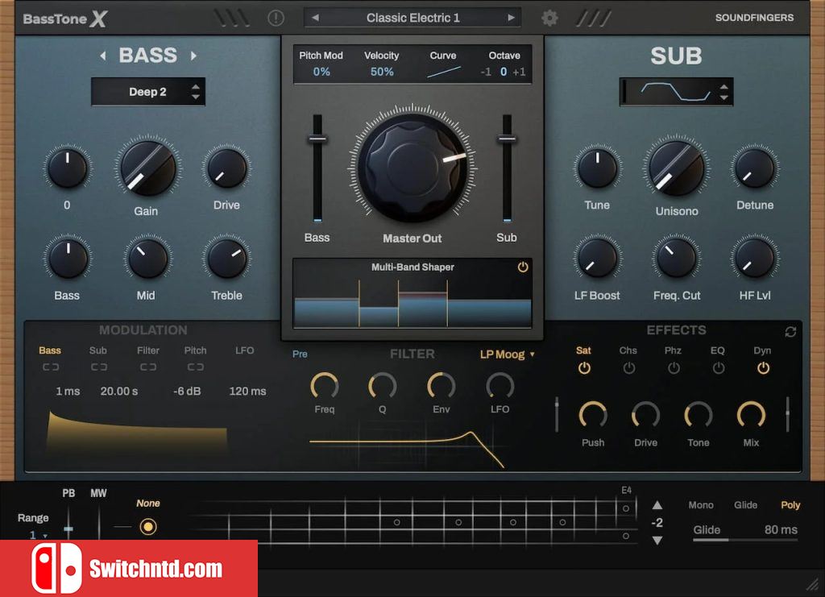The image size is (825, 597).
Task: Click the Pitch modulation link icon
Action: point(196,367)
